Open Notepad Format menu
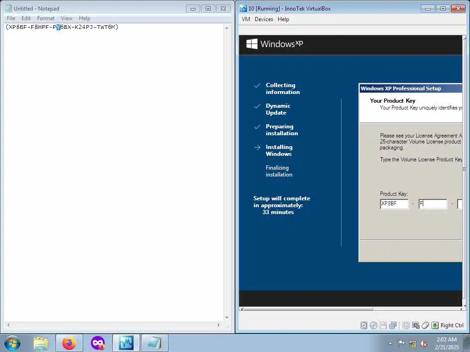The width and height of the screenshot is (470, 352). pyautogui.click(x=46, y=18)
